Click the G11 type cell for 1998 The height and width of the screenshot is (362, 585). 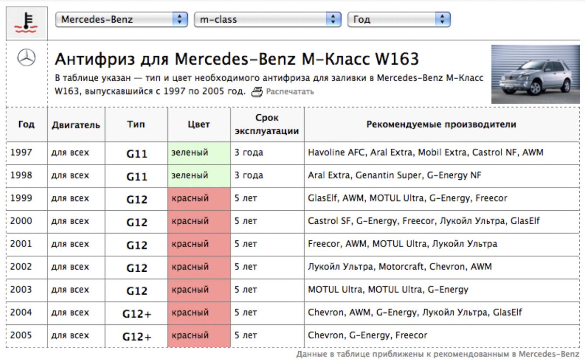[136, 176]
